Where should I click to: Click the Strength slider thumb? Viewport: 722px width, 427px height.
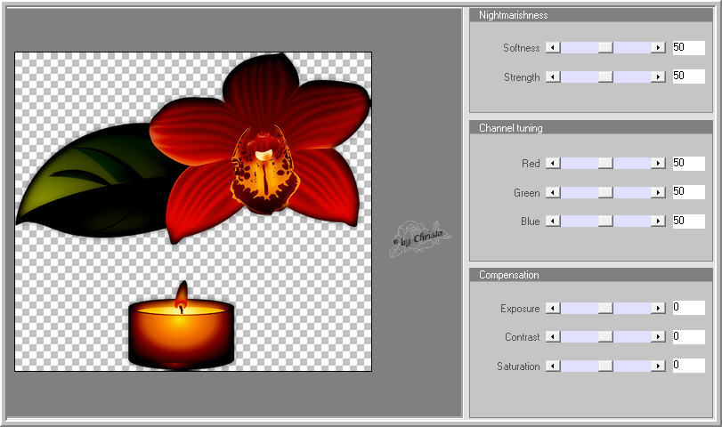click(x=605, y=77)
